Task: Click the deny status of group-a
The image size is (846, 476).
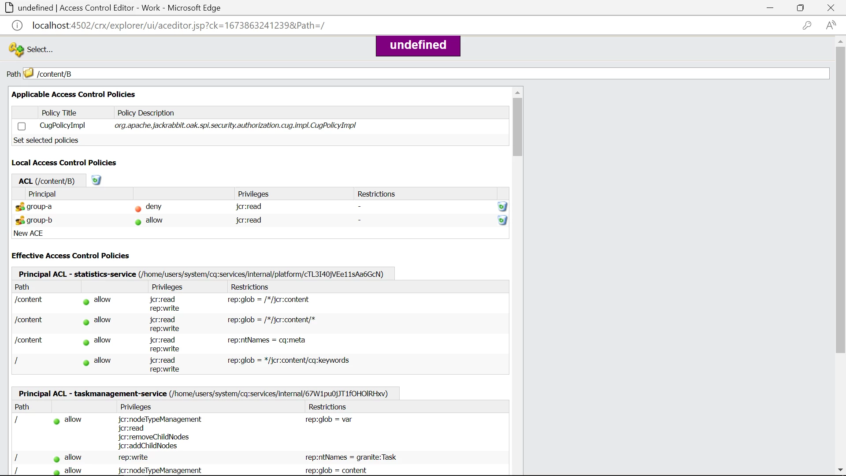Action: tap(153, 207)
